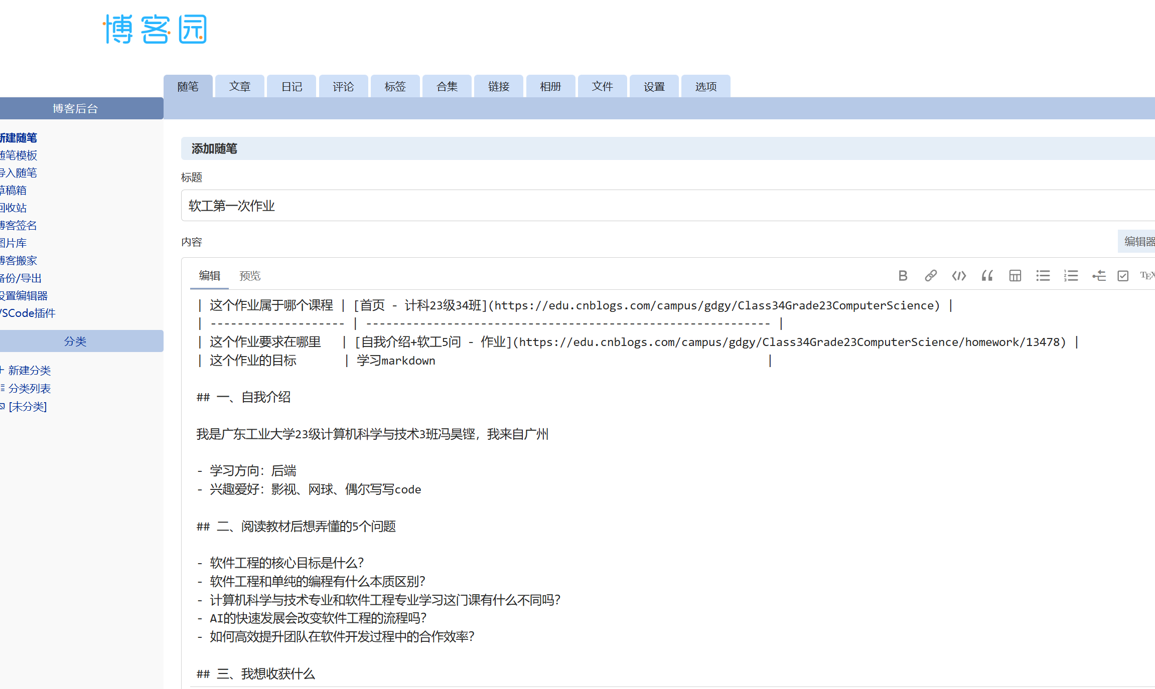1155x689 pixels.
Task: Create a numbered list using the toolbar icon
Action: (x=1071, y=276)
